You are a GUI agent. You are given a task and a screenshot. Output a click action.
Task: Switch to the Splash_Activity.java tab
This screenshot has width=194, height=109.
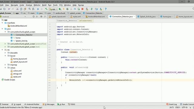point(148,17)
